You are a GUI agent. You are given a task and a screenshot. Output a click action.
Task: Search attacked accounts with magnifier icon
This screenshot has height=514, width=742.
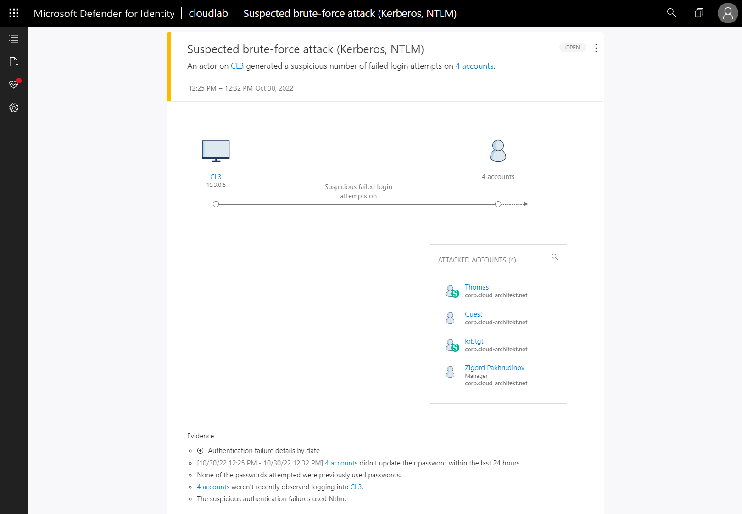(555, 257)
